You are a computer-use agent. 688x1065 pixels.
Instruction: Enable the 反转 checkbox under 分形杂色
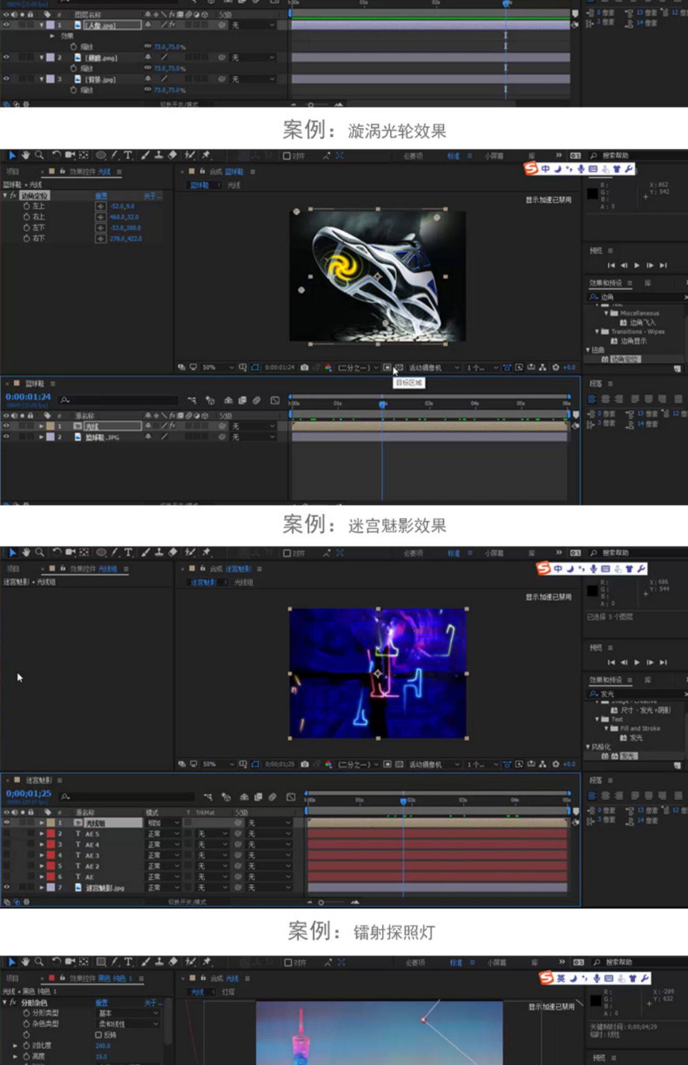pyautogui.click(x=98, y=1035)
